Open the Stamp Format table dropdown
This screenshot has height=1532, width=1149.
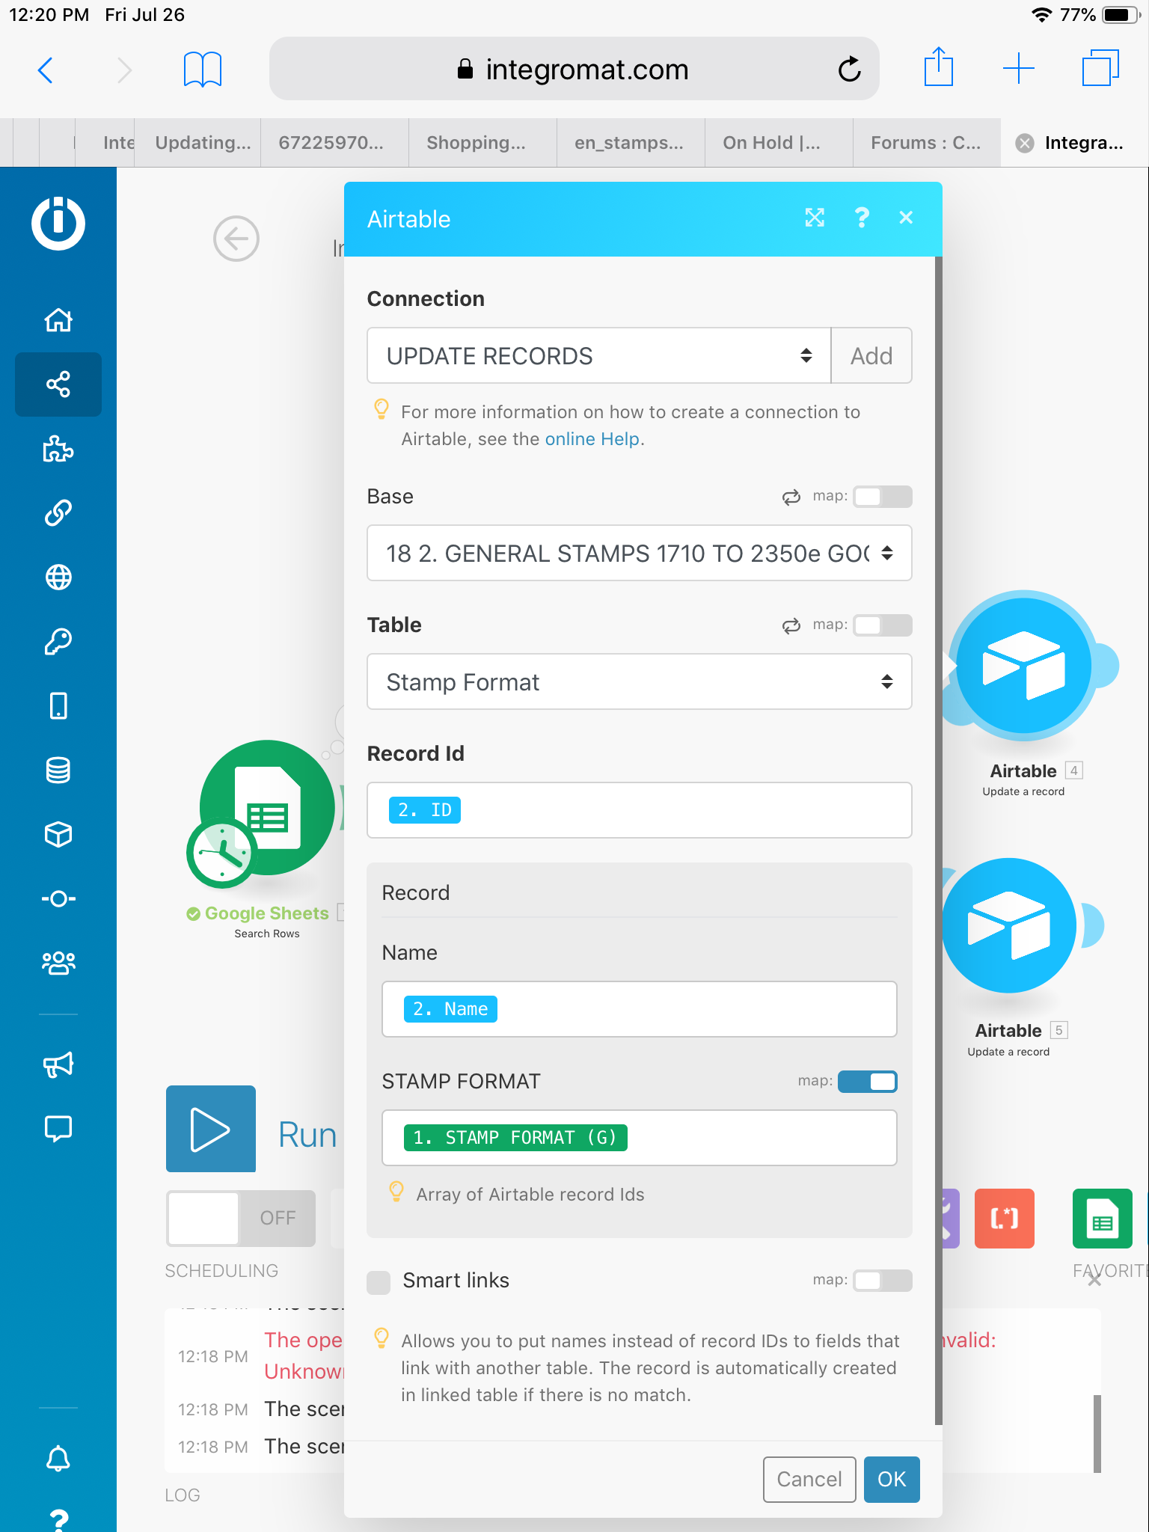tap(640, 681)
